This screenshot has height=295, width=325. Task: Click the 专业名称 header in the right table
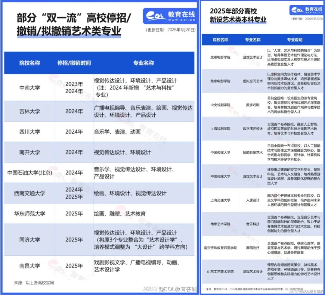tap(253, 39)
